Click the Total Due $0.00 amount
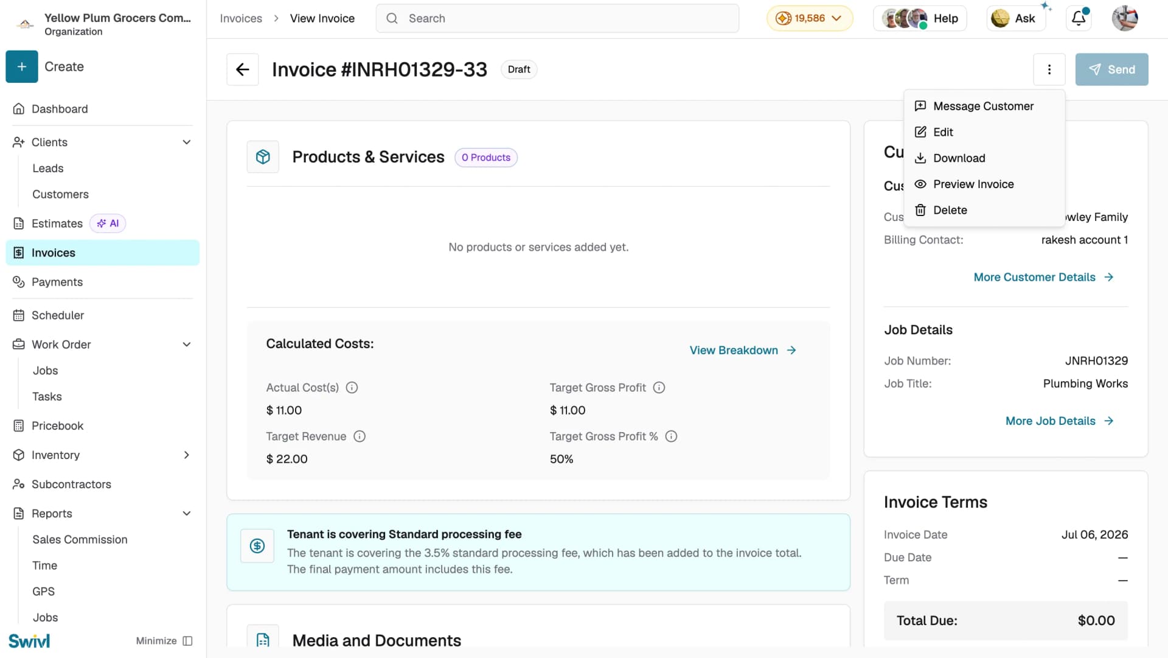 tap(1096, 621)
